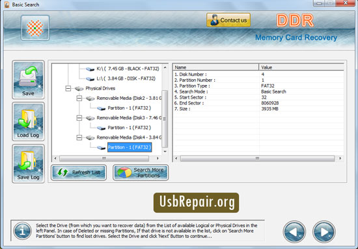Click Refresh List button
Viewport: 358px width, 249px height.
point(79,172)
